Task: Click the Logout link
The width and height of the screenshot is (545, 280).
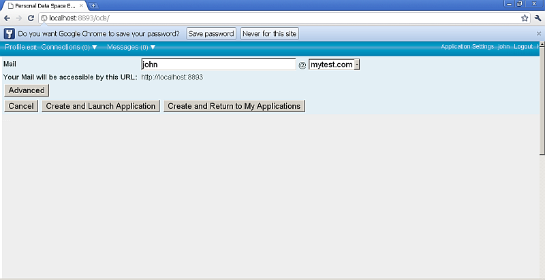Action: (x=523, y=47)
